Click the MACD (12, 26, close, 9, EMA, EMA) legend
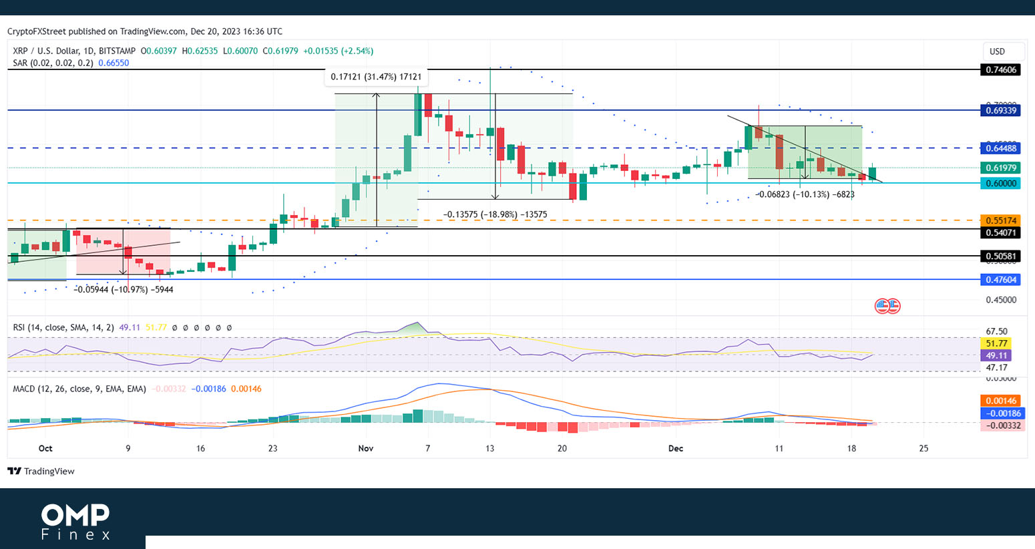This screenshot has width=1035, height=549. point(79,389)
